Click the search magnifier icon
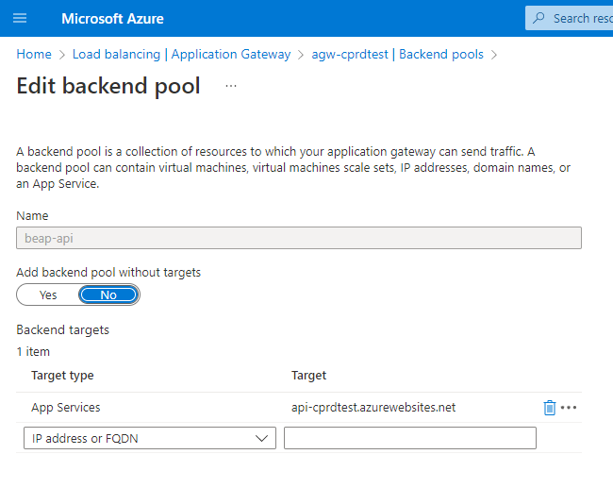The width and height of the screenshot is (613, 488). [x=539, y=18]
